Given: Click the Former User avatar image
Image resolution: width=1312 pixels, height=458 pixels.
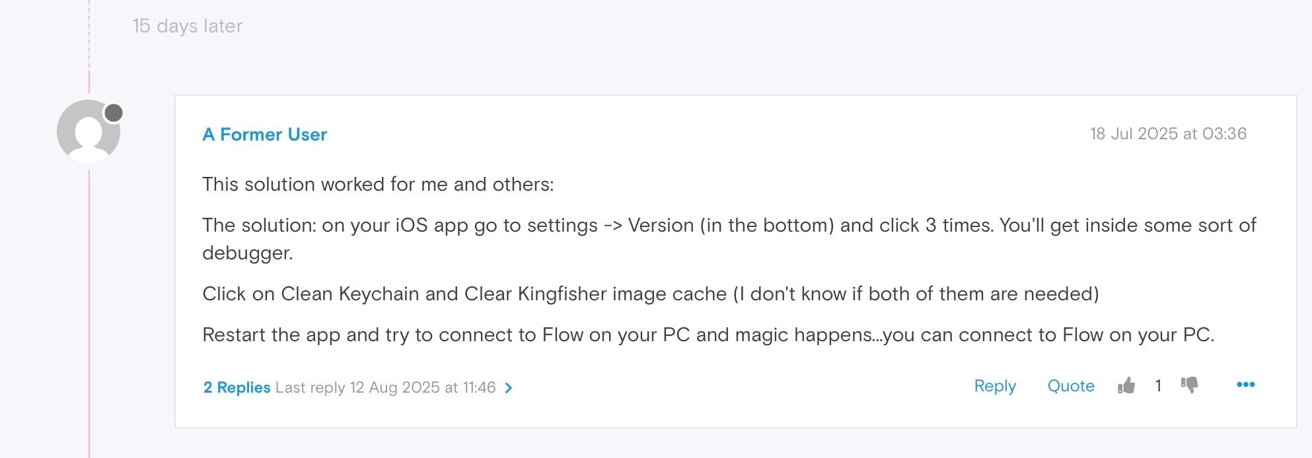Looking at the screenshot, I should (x=88, y=132).
